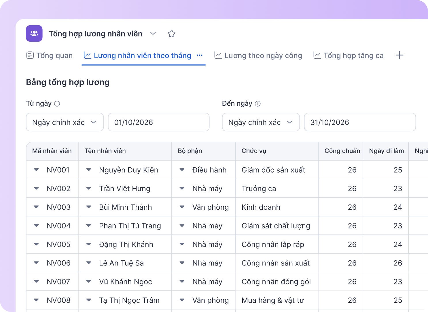Open Đến ngày date type dropdown

pyautogui.click(x=261, y=122)
